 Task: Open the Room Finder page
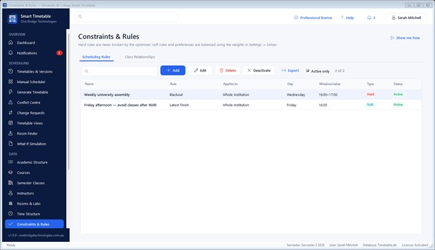35,133
